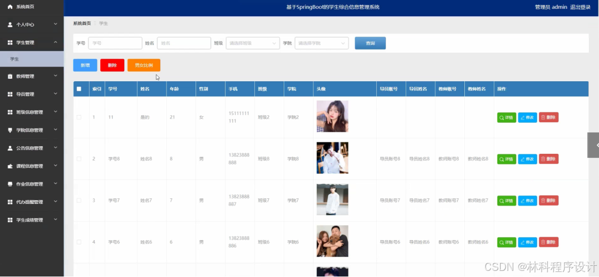Click 修改 for row 学号6
This screenshot has width=599, height=277.
527,242
